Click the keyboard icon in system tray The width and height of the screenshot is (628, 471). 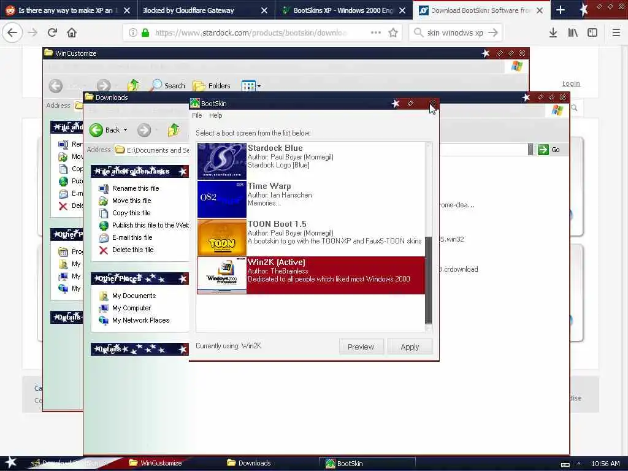coord(565,464)
